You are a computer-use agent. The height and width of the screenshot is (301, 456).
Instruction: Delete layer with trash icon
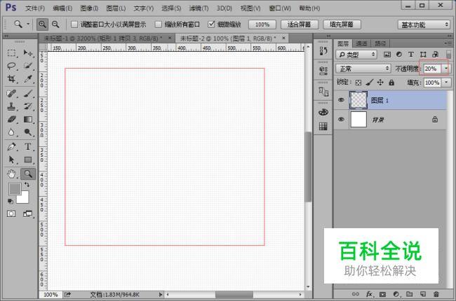(x=436, y=294)
